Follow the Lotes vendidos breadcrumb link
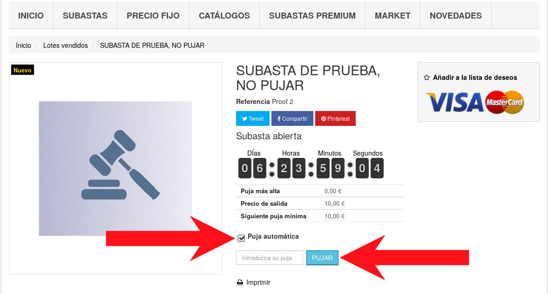The height and width of the screenshot is (294, 548). (65, 46)
